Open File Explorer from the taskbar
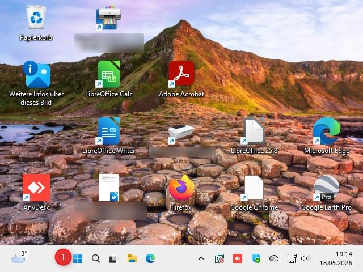363x272 pixels. [x=132, y=258]
